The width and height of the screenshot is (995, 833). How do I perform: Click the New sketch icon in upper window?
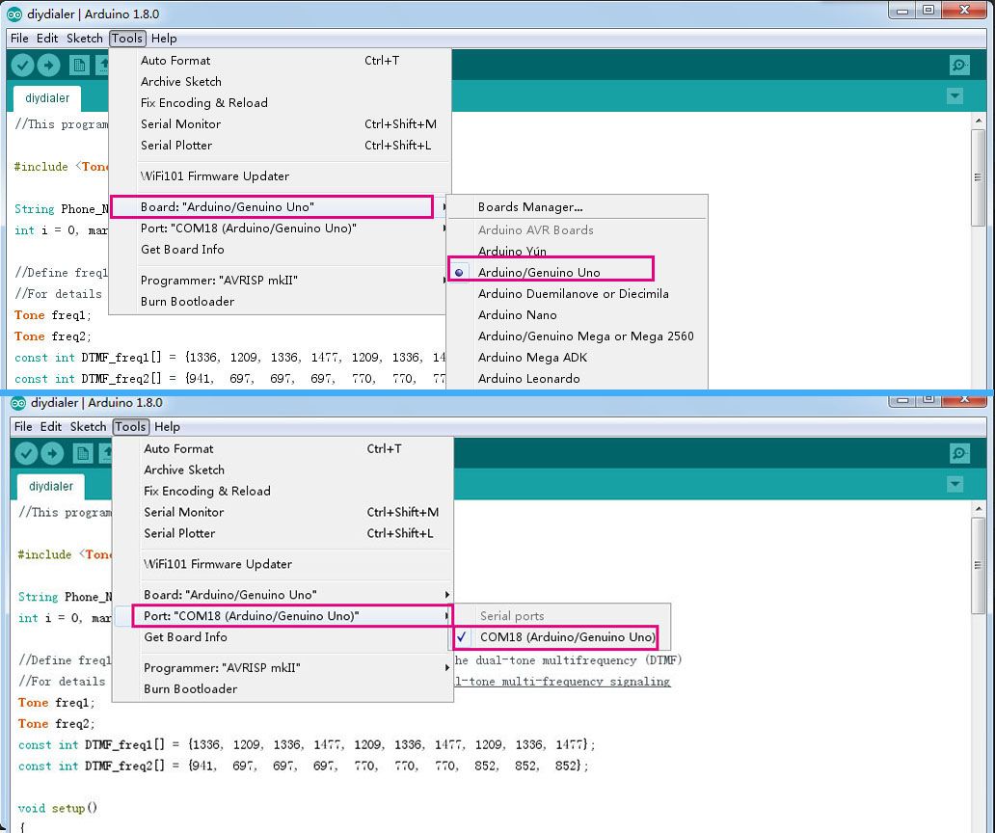tap(79, 65)
